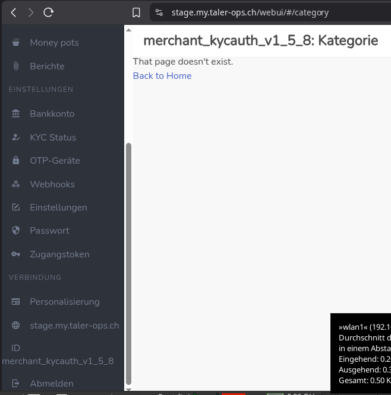
Task: Click the URL address field
Action: tap(250, 12)
